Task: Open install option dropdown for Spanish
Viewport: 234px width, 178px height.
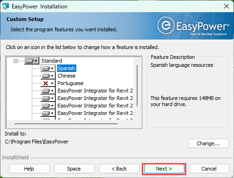Action: coord(48,68)
